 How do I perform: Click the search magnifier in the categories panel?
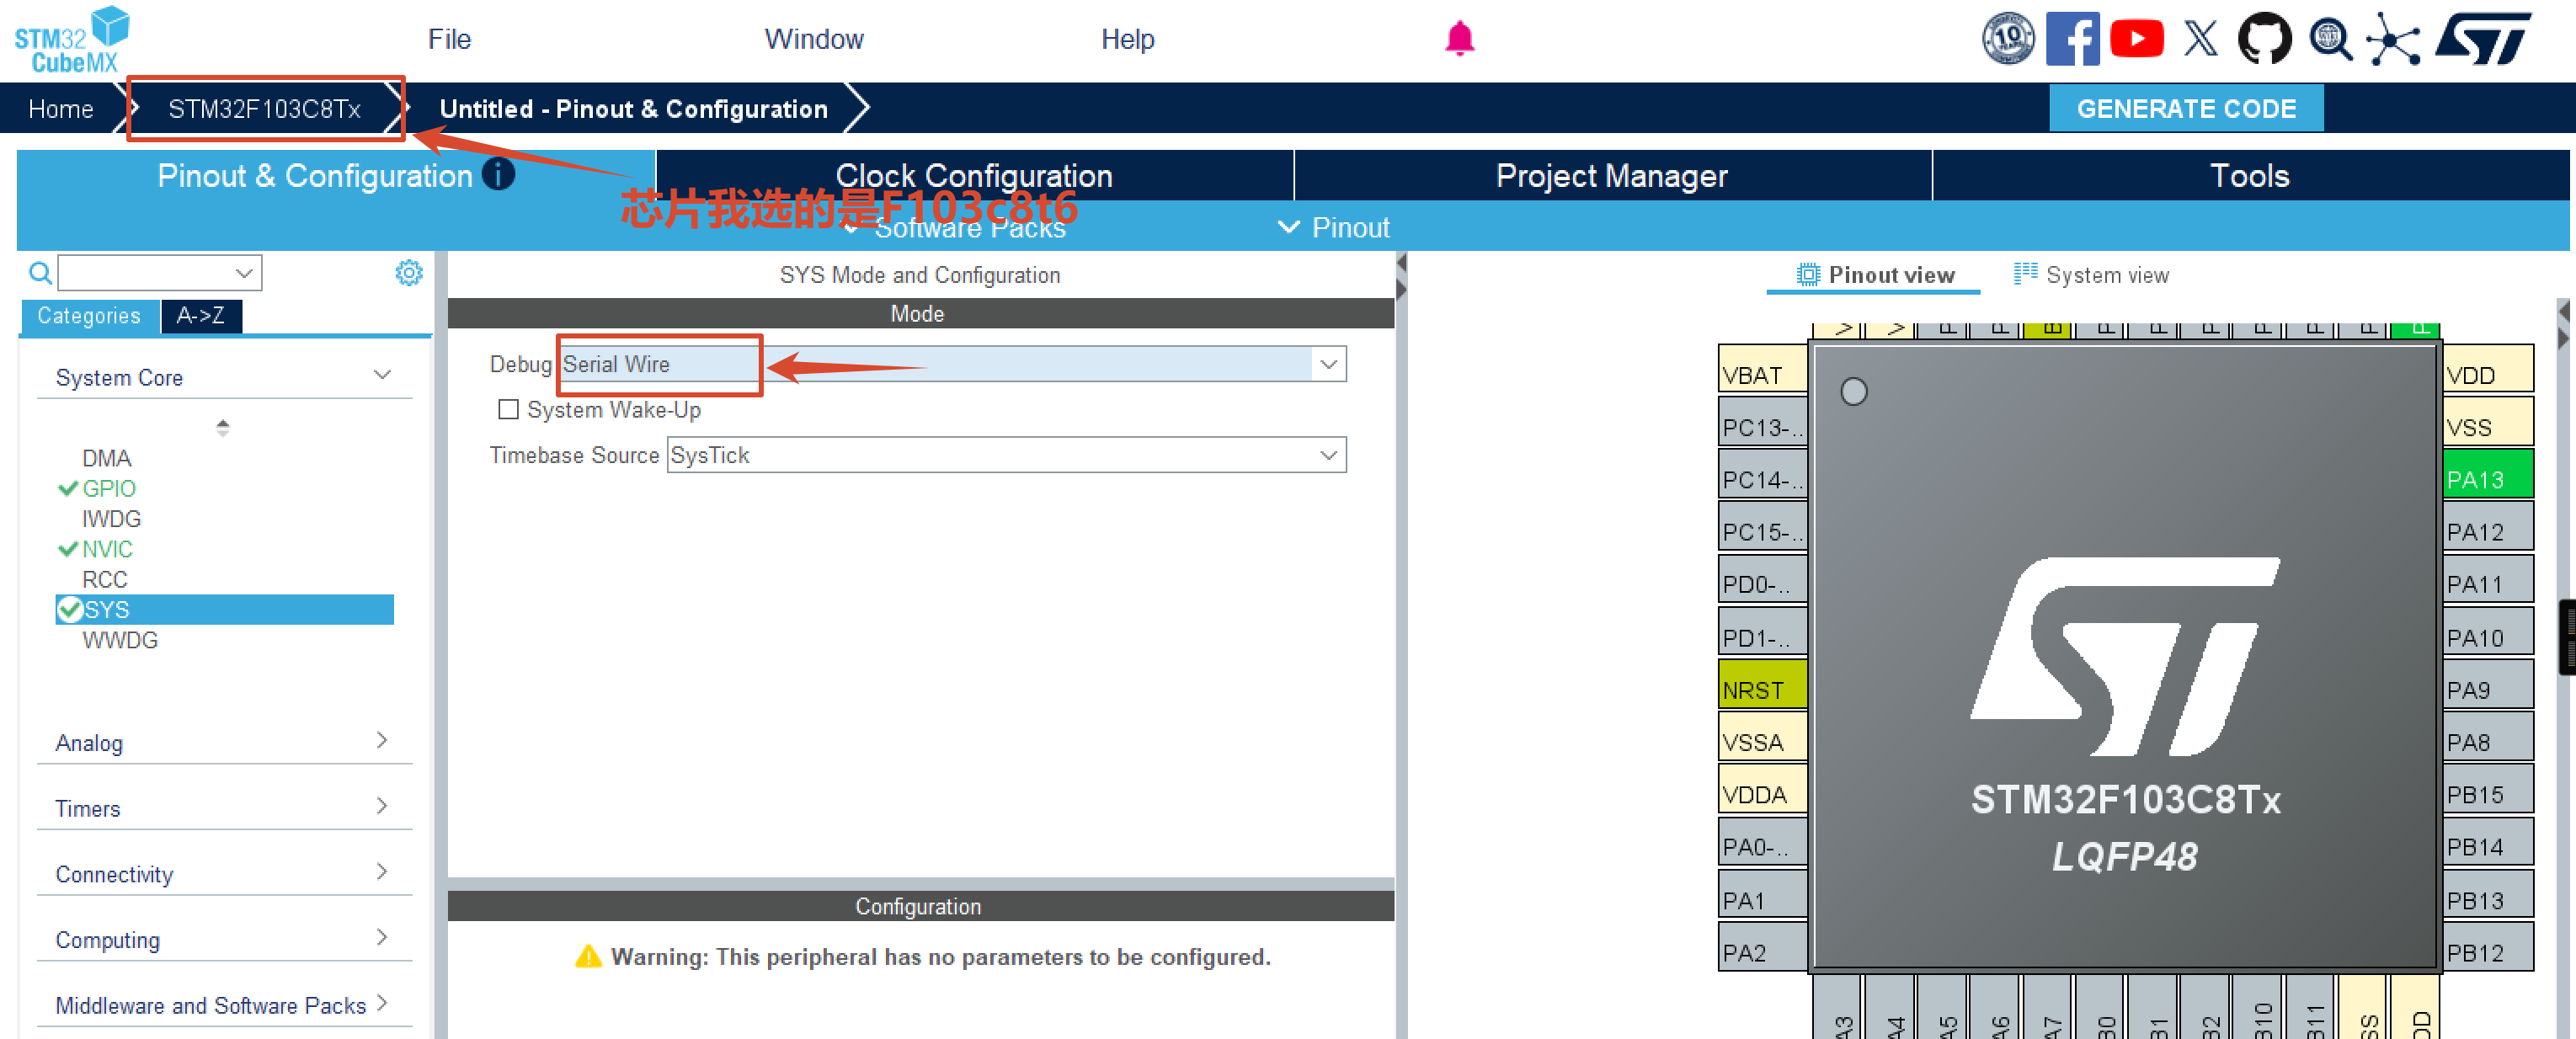(40, 272)
